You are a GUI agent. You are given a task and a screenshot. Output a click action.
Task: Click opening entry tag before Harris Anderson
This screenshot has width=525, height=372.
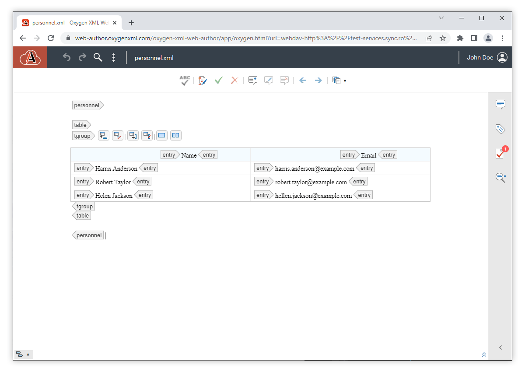84,168
